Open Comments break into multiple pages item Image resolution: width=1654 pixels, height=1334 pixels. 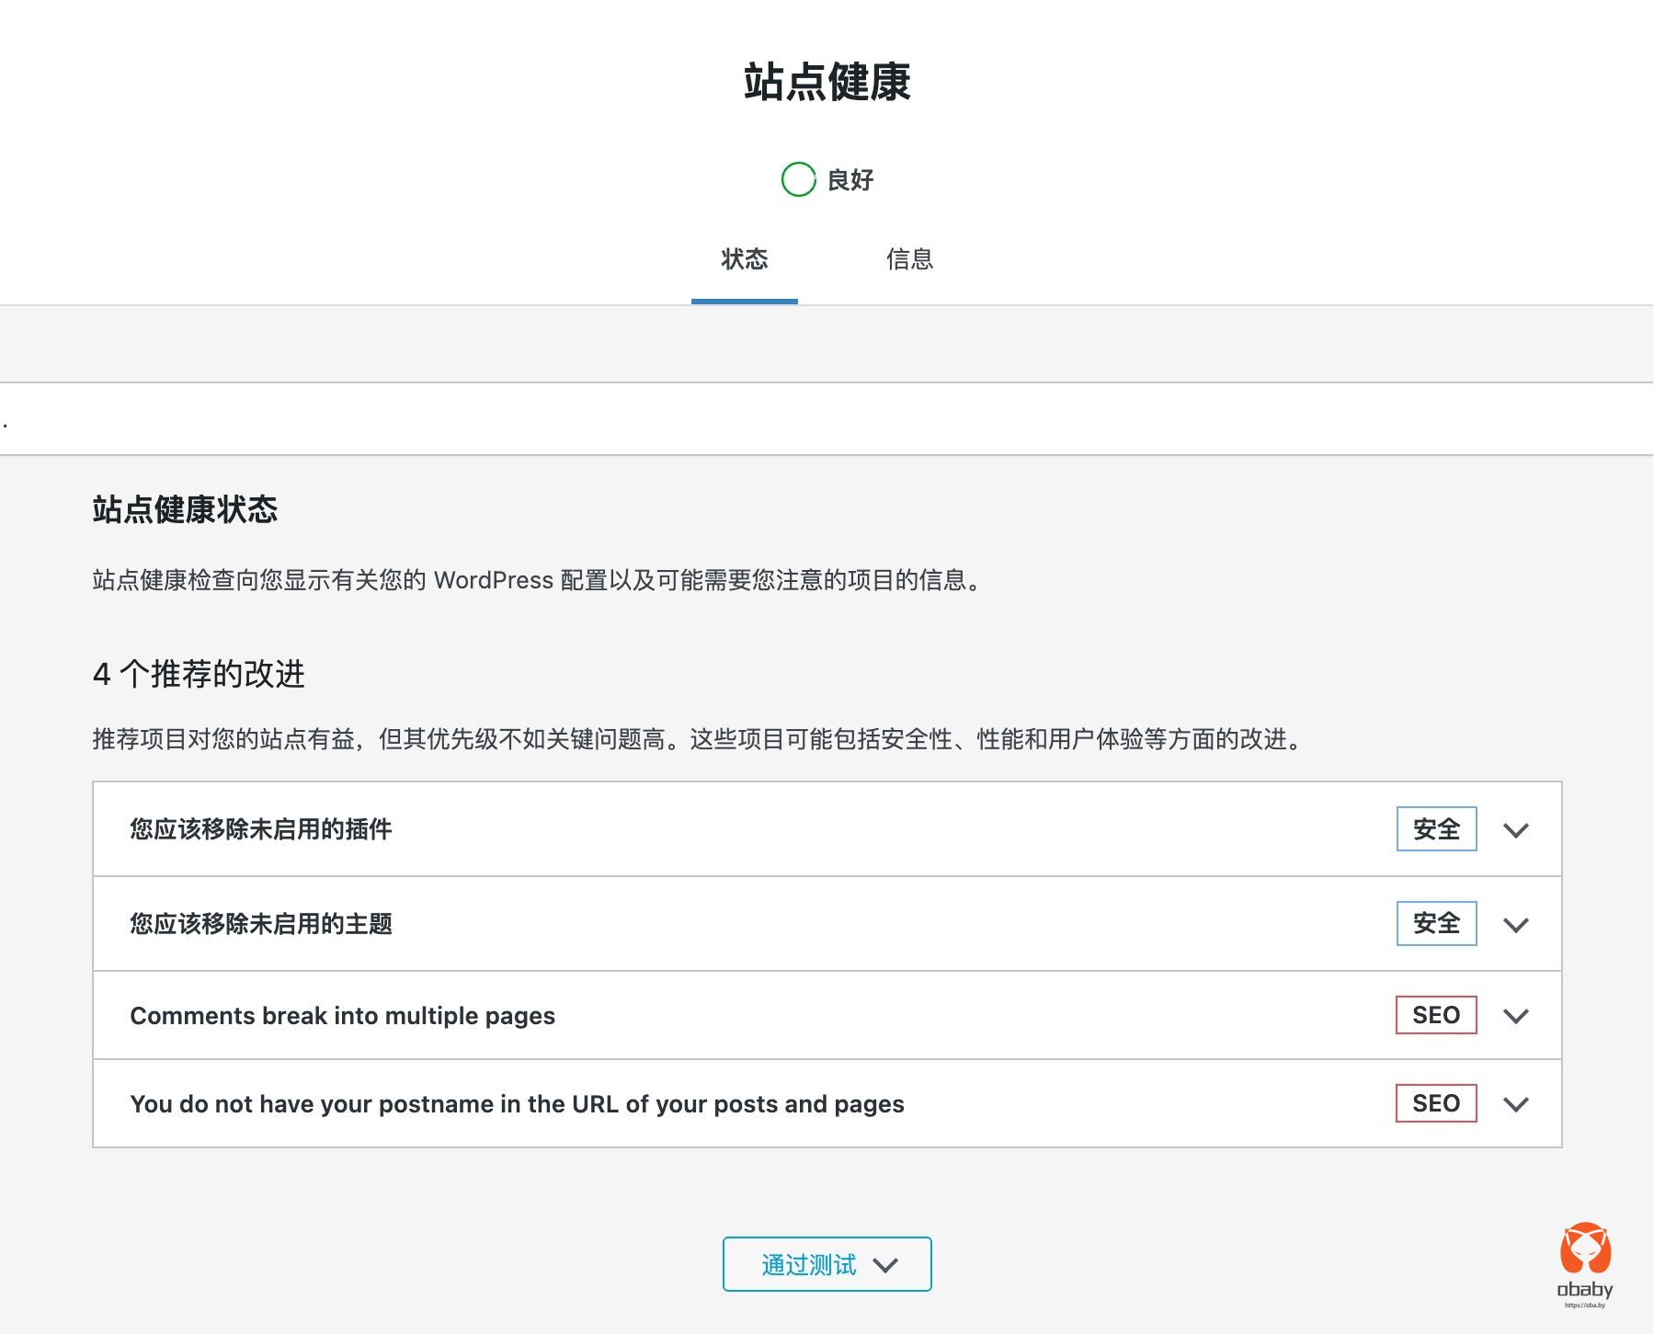pos(342,1016)
